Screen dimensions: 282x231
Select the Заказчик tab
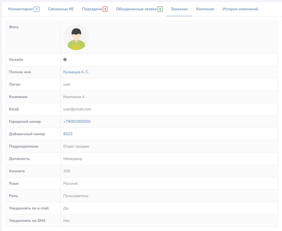[179, 9]
